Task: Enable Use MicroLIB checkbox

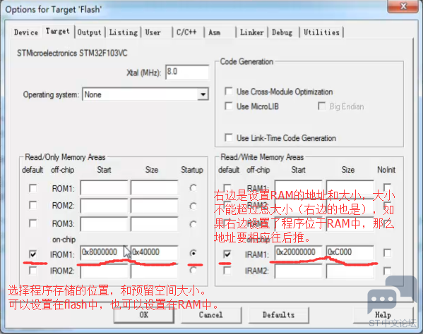Action: point(229,106)
